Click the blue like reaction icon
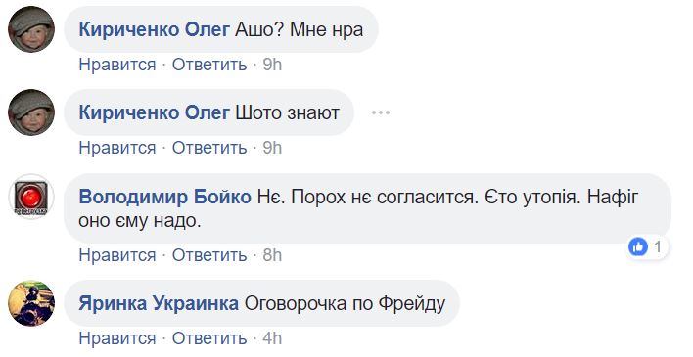This screenshot has height=357, width=693. point(638,247)
